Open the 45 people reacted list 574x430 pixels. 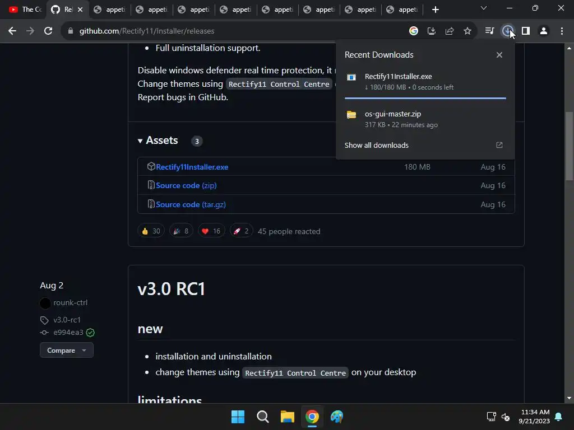pyautogui.click(x=289, y=231)
